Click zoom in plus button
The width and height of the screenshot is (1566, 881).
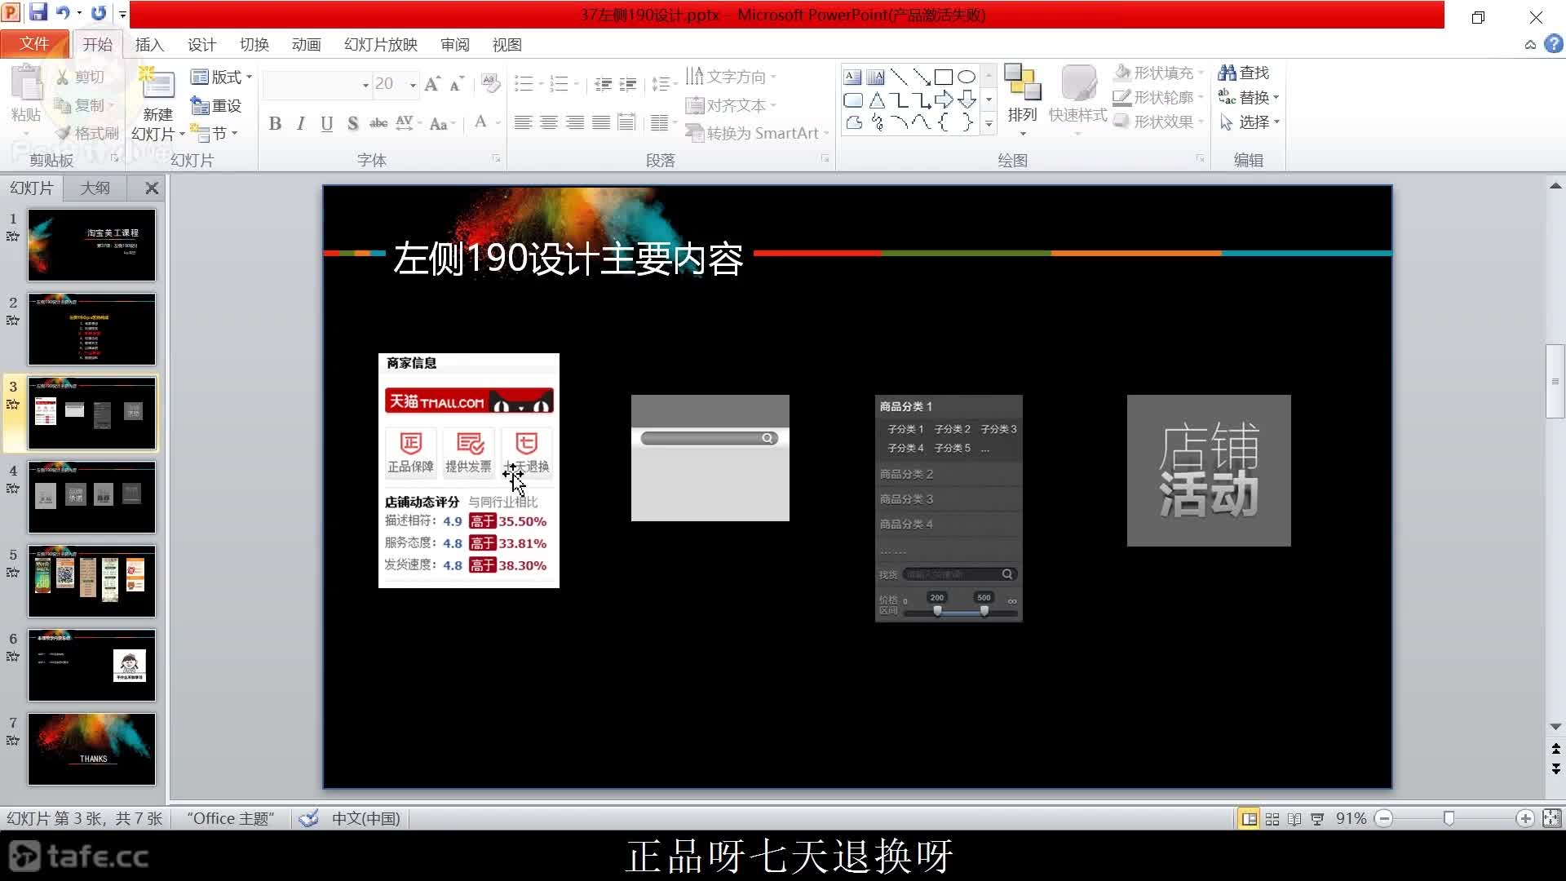click(x=1524, y=818)
